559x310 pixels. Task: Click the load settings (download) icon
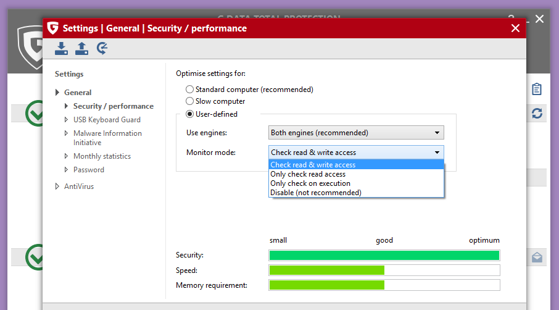[61, 48]
